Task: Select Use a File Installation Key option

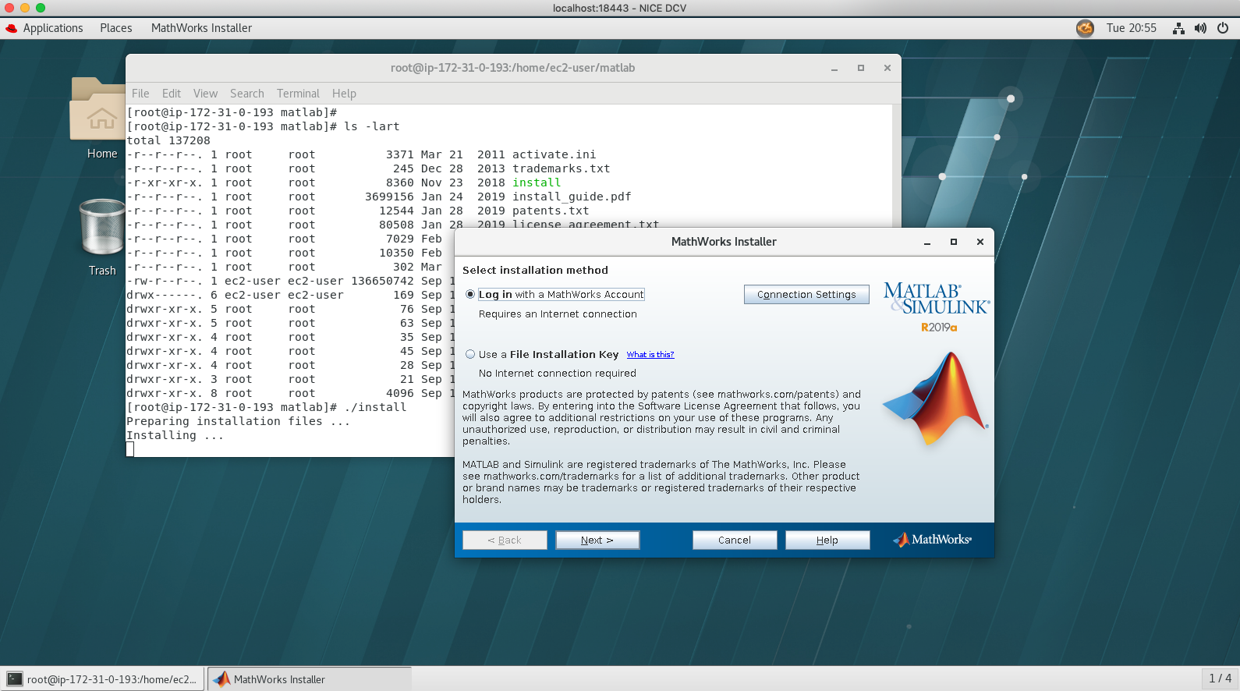Action: click(470, 354)
